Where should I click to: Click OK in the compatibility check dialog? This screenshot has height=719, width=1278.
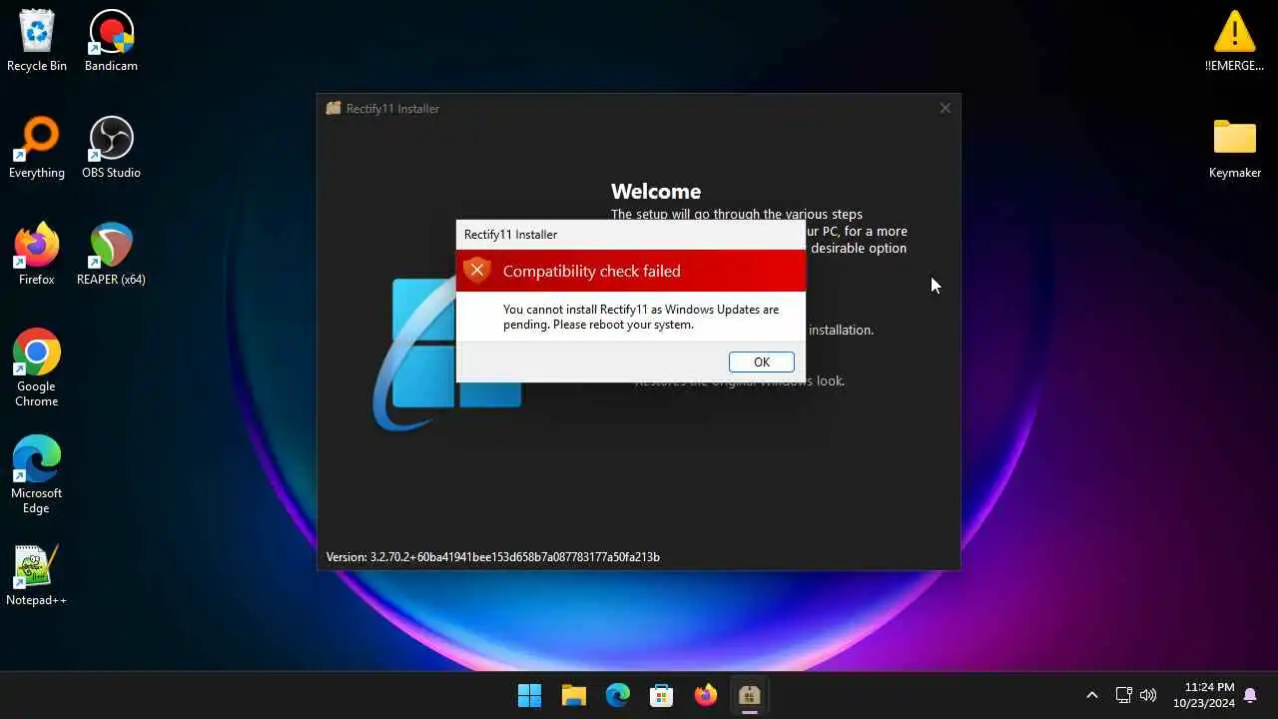click(x=761, y=362)
